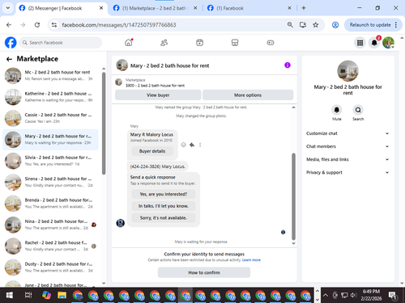
Task: Open the purple conversation info icon
Action: (x=288, y=65)
